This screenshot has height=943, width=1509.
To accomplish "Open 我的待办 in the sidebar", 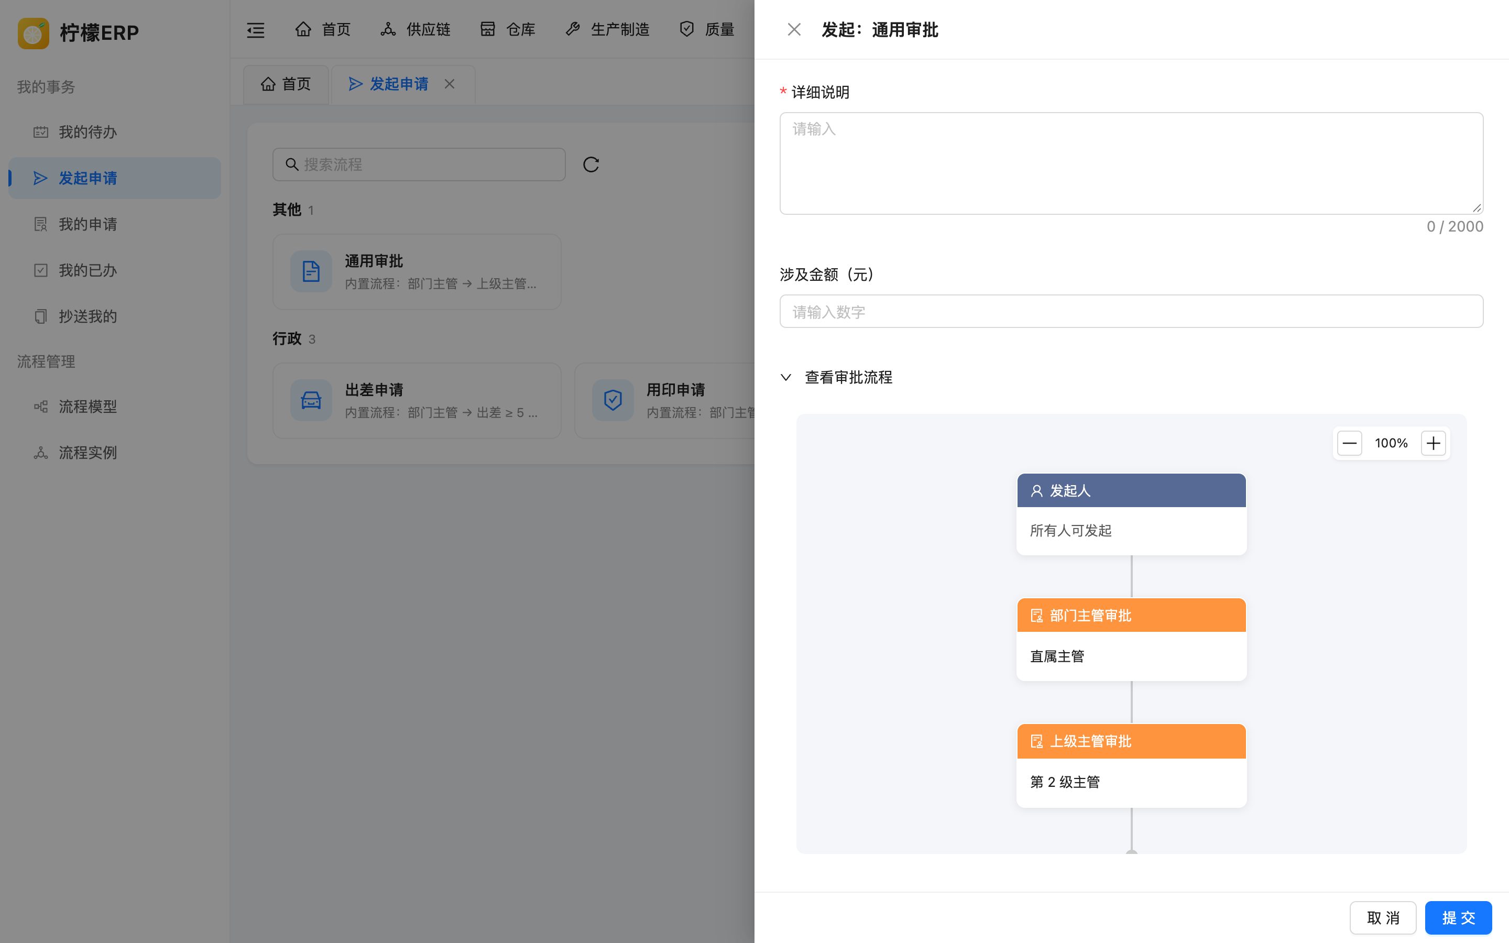I will pyautogui.click(x=114, y=132).
